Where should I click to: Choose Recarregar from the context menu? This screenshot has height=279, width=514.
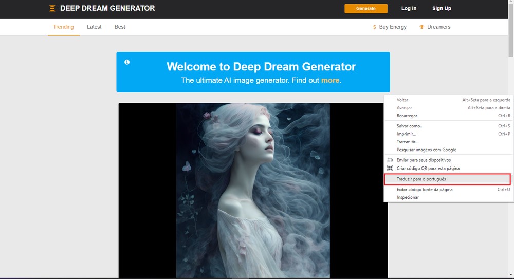(449, 116)
